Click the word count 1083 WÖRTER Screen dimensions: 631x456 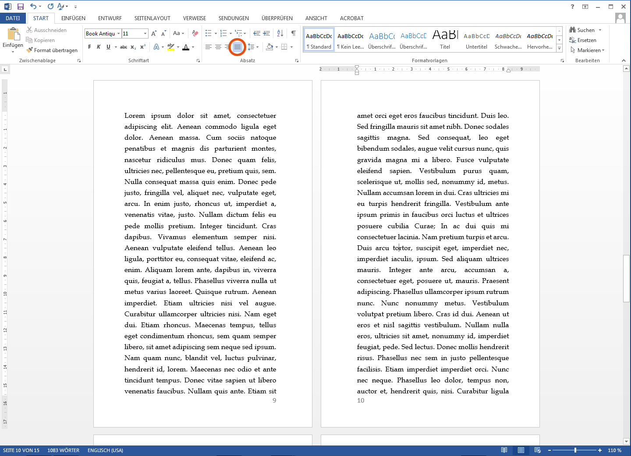pos(64,450)
